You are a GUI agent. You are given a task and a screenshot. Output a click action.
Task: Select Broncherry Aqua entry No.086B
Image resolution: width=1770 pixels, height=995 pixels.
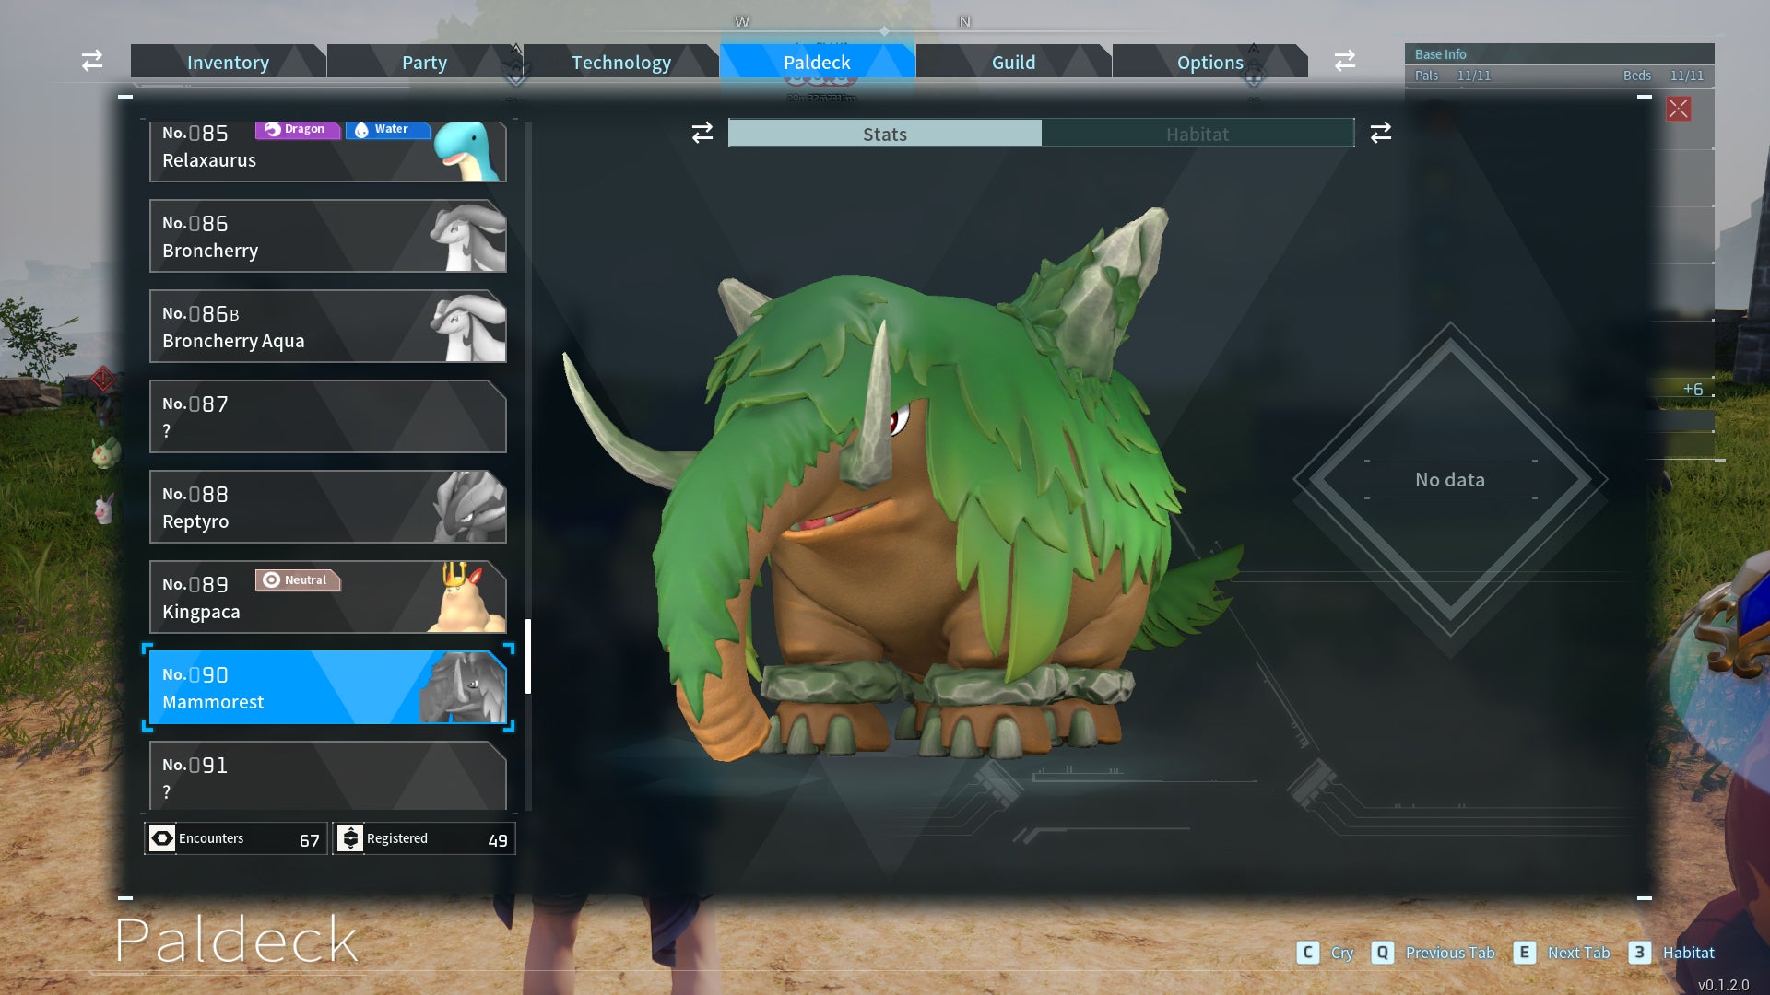328,326
